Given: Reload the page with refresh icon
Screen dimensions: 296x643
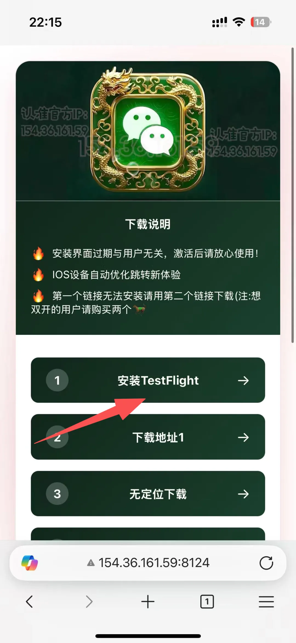Looking at the screenshot, I should pyautogui.click(x=266, y=563).
